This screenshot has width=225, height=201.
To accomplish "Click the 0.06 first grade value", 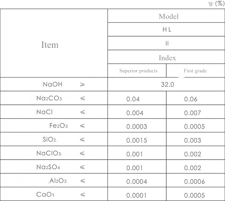I will coord(191,100).
